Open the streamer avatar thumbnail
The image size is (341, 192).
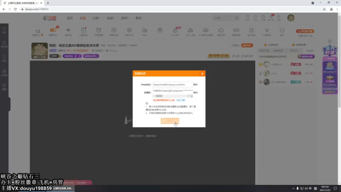pos(39,51)
